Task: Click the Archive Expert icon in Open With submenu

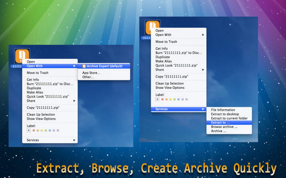Action: click(x=84, y=66)
